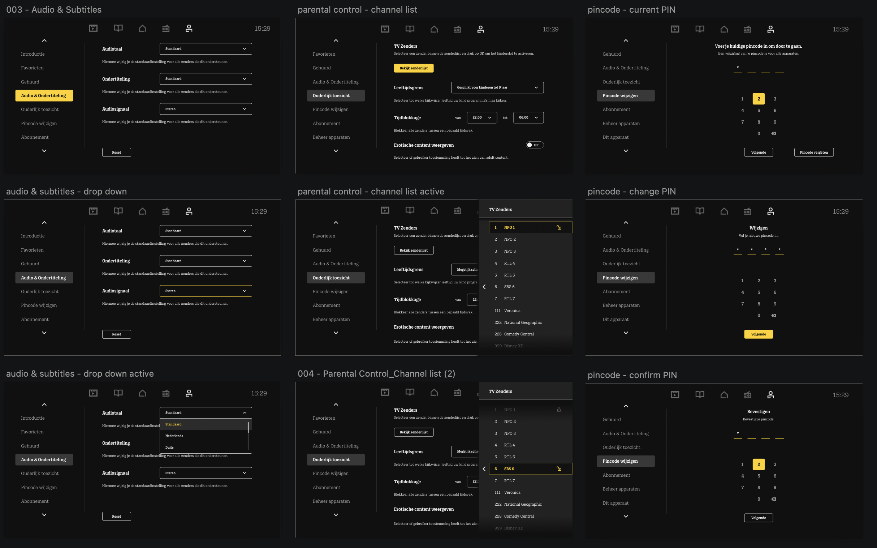
Task: Open 'Geschikt voor kinderen tot 9 jaar' dropdown
Action: pos(497,87)
